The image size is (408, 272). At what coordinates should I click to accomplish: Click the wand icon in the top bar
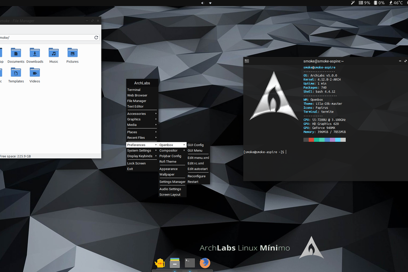353,3
